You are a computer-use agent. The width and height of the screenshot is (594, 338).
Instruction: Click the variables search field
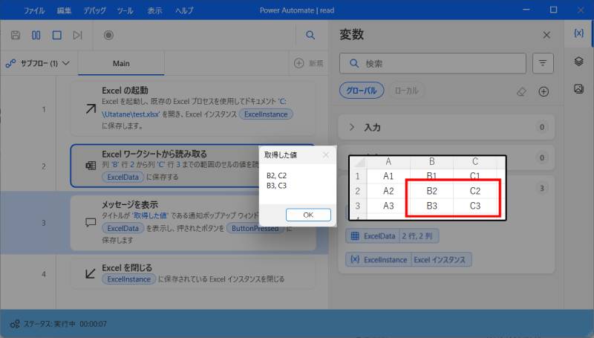click(x=433, y=63)
